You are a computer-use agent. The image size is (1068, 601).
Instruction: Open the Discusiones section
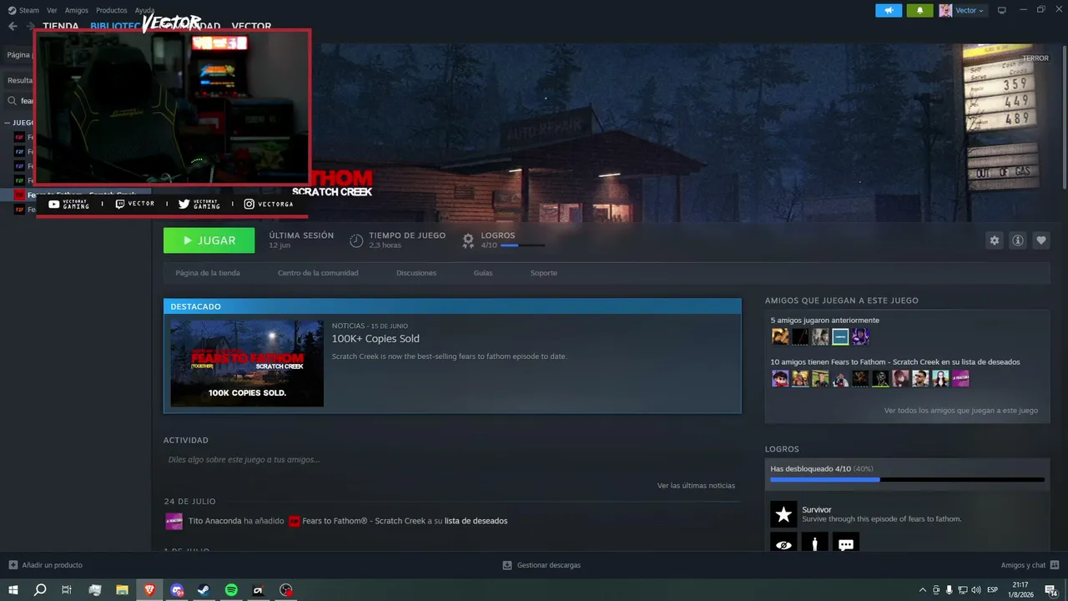[416, 273]
